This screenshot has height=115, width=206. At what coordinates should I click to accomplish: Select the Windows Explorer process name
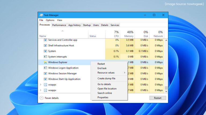pyautogui.click(x=58, y=62)
